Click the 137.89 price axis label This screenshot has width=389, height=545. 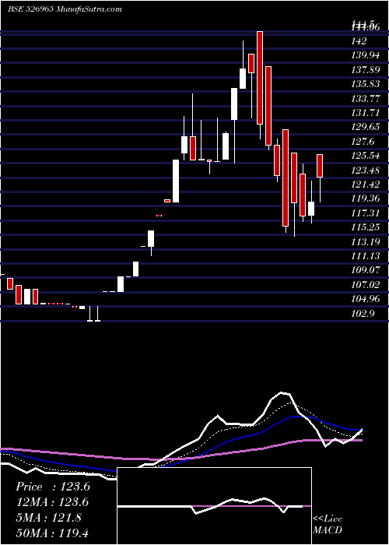pyautogui.click(x=366, y=70)
